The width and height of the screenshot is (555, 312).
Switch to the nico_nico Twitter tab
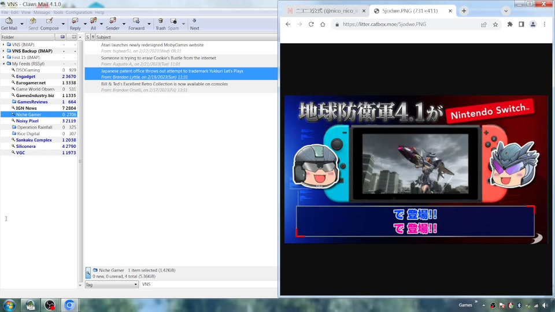[x=326, y=11]
